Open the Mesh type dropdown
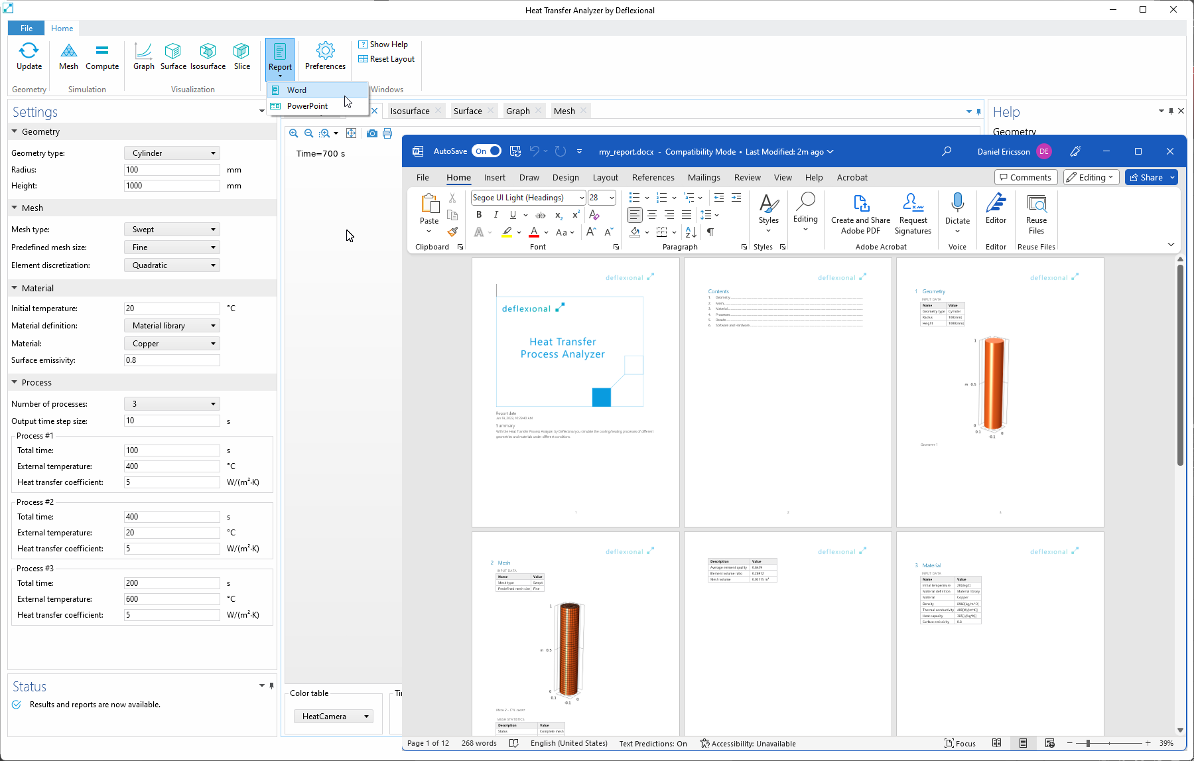The image size is (1194, 761). [x=172, y=230]
